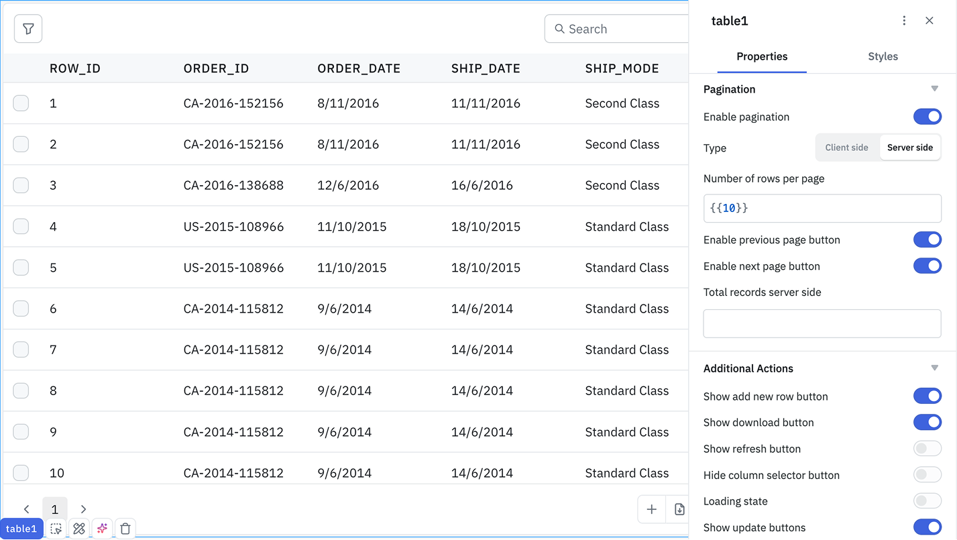Select row 9 checkbox

pos(21,432)
